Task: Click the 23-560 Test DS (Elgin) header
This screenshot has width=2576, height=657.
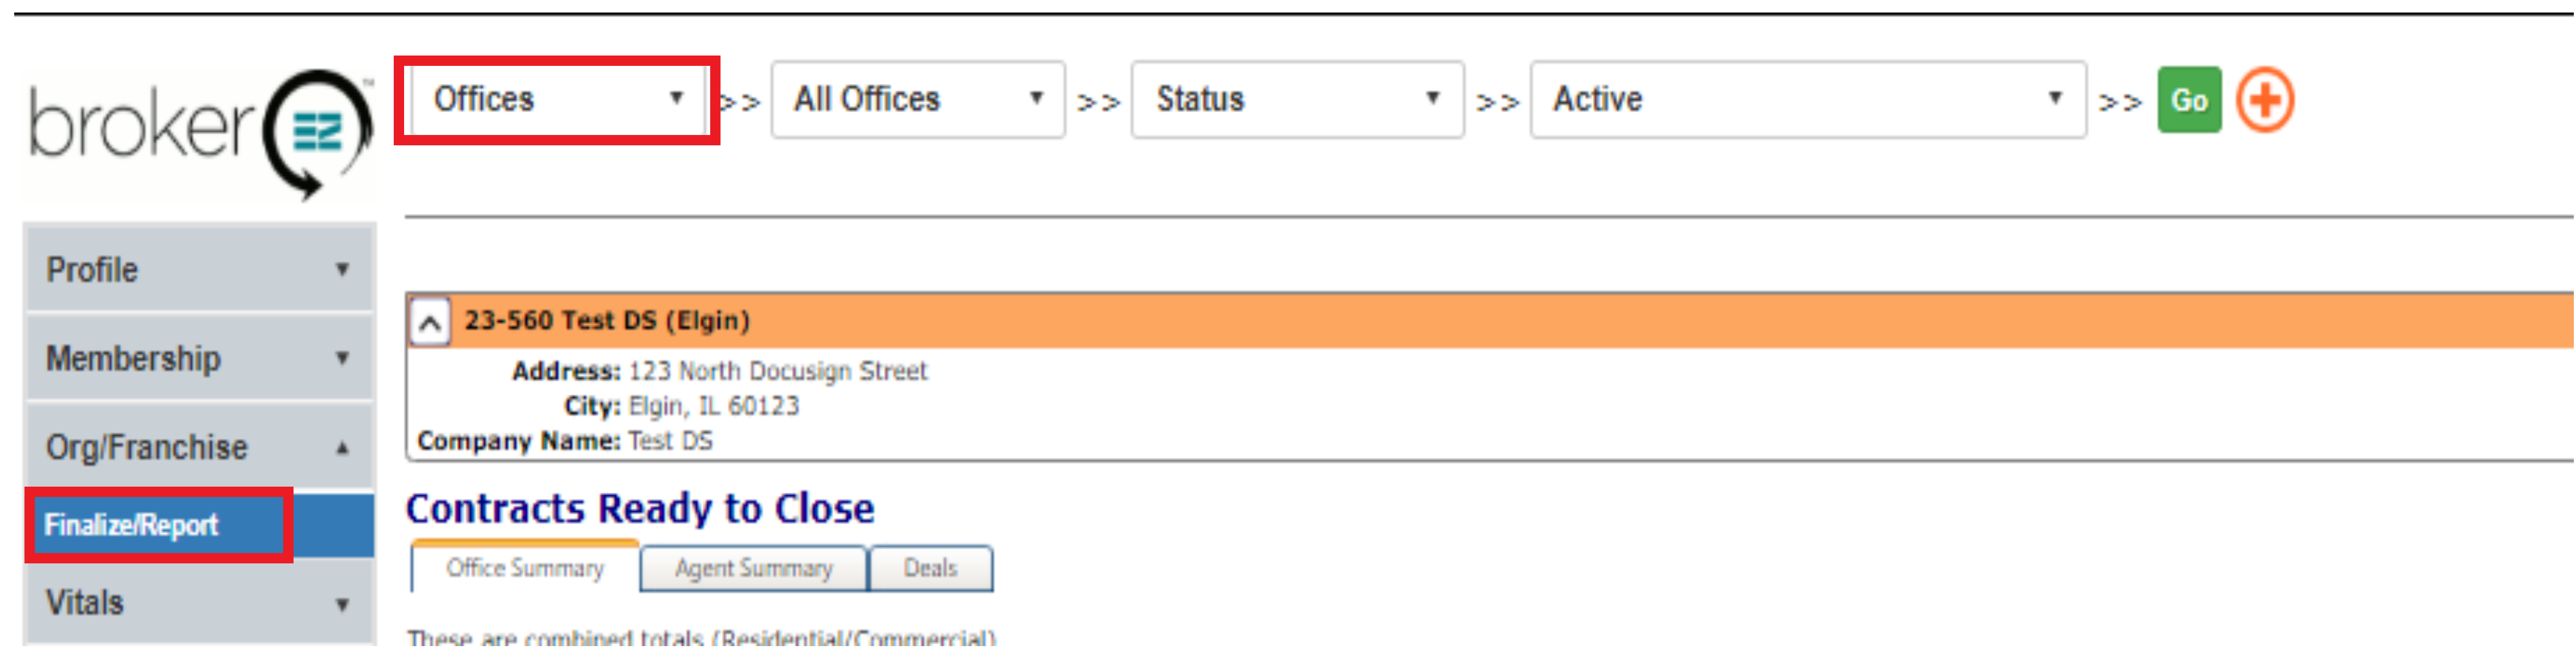Action: (607, 321)
